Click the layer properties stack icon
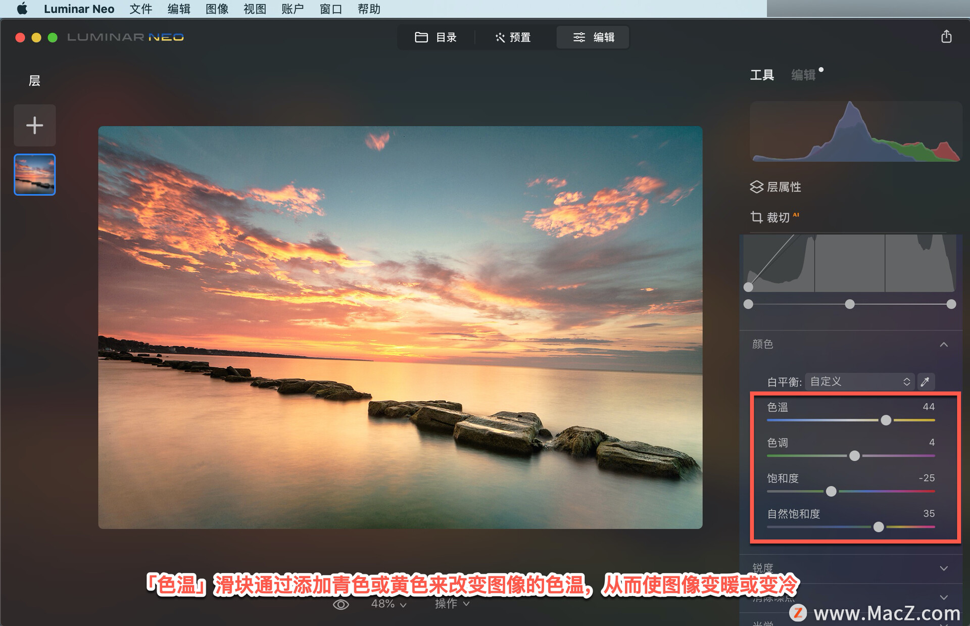This screenshot has width=970, height=626. click(x=756, y=187)
